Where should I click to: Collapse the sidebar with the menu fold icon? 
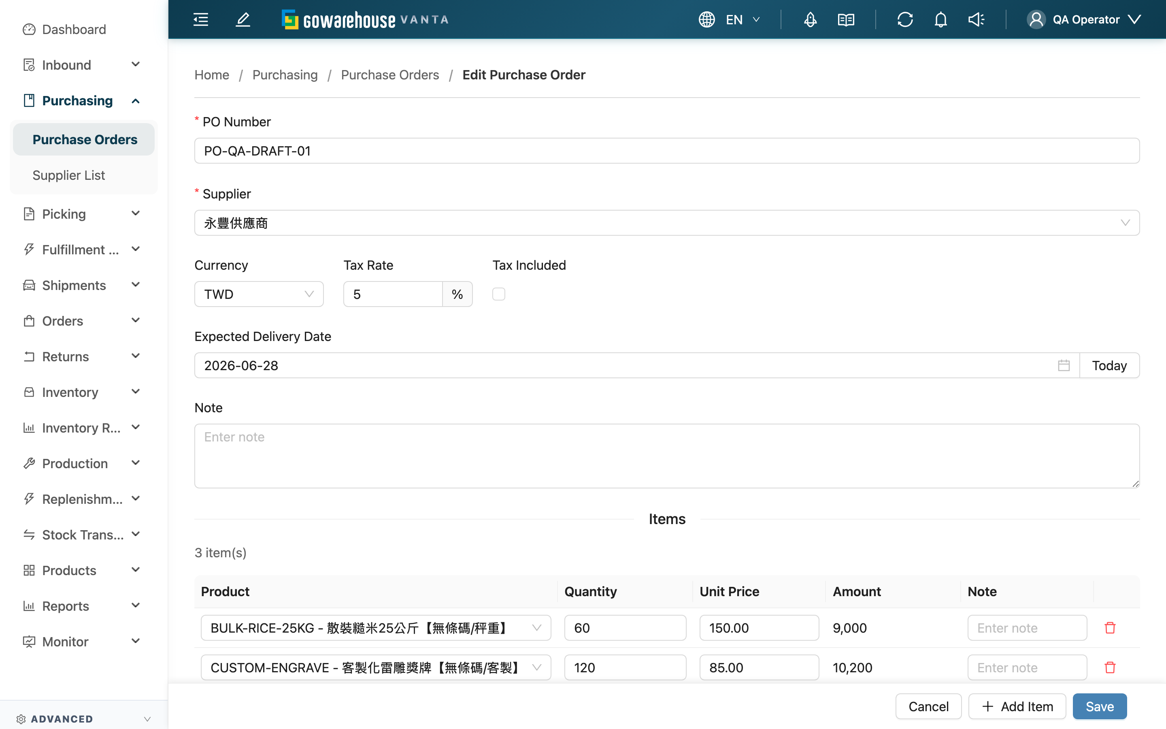coord(200,19)
